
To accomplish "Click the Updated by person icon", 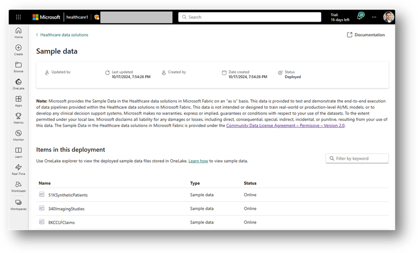I will [47, 72].
